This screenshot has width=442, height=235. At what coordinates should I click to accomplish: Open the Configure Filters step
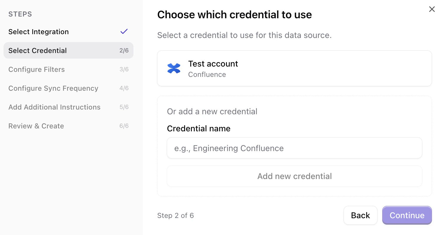pos(37,69)
